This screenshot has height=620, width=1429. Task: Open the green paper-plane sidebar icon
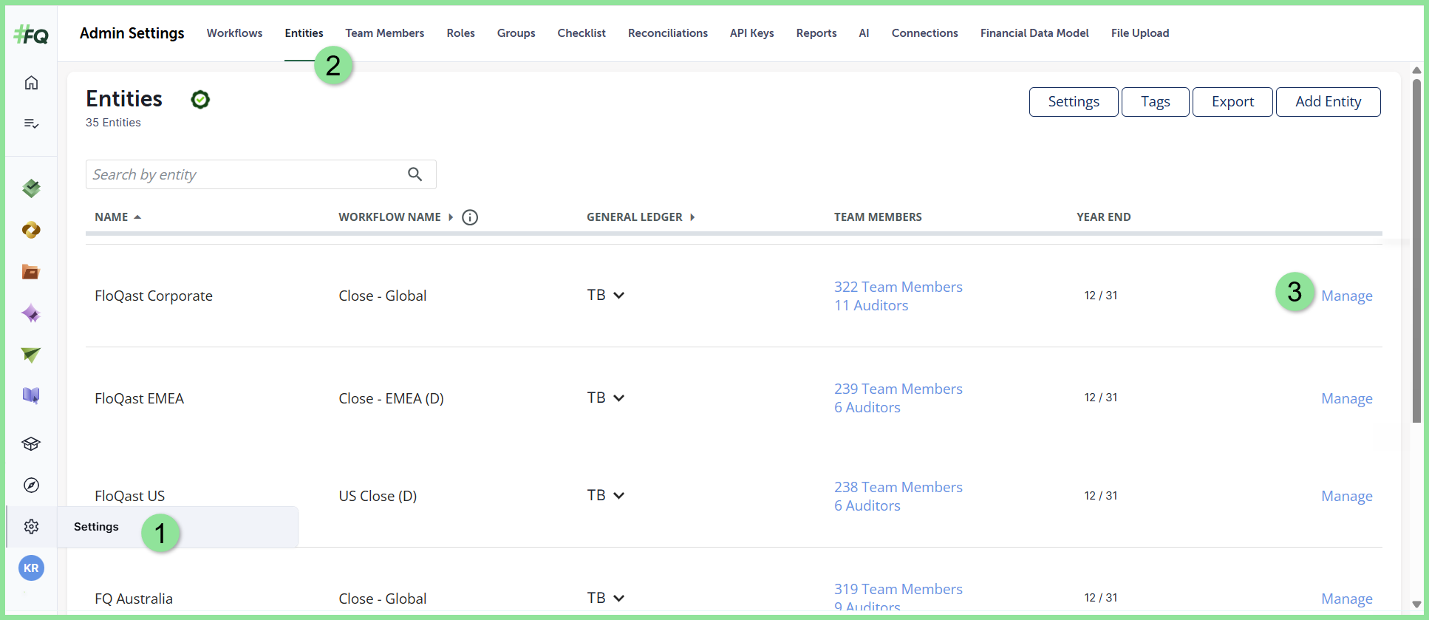click(31, 355)
